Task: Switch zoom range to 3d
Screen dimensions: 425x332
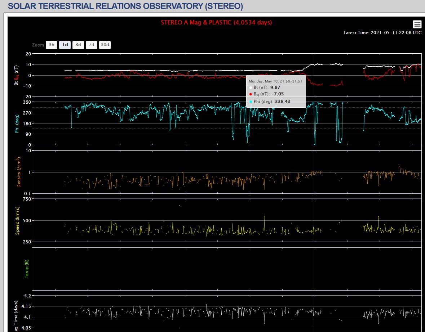Action: tap(78, 45)
